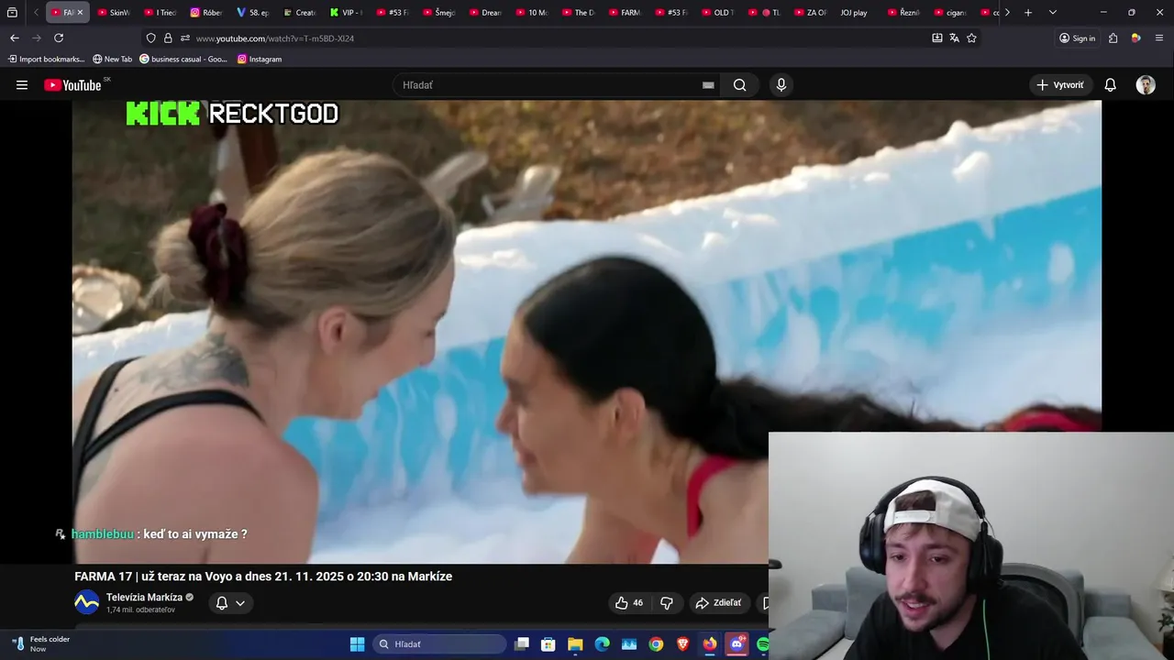
Task: Switch to the Róber Instagram tab
Action: [206, 13]
